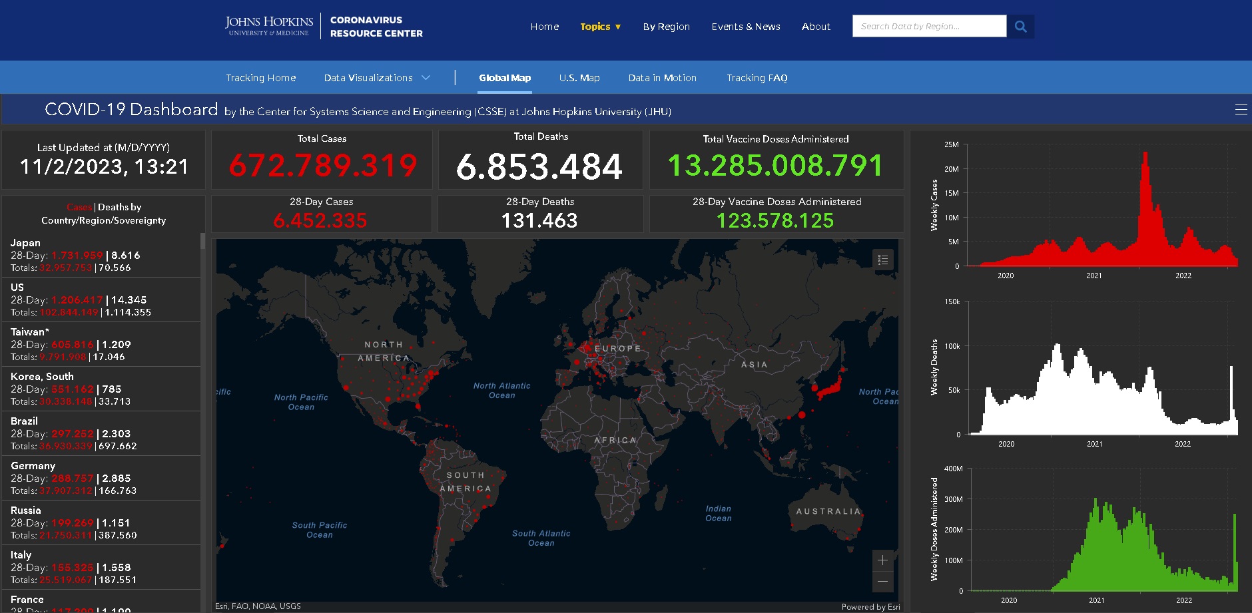The height and width of the screenshot is (613, 1252).
Task: Click the search magnifier button
Action: pos(1020,27)
